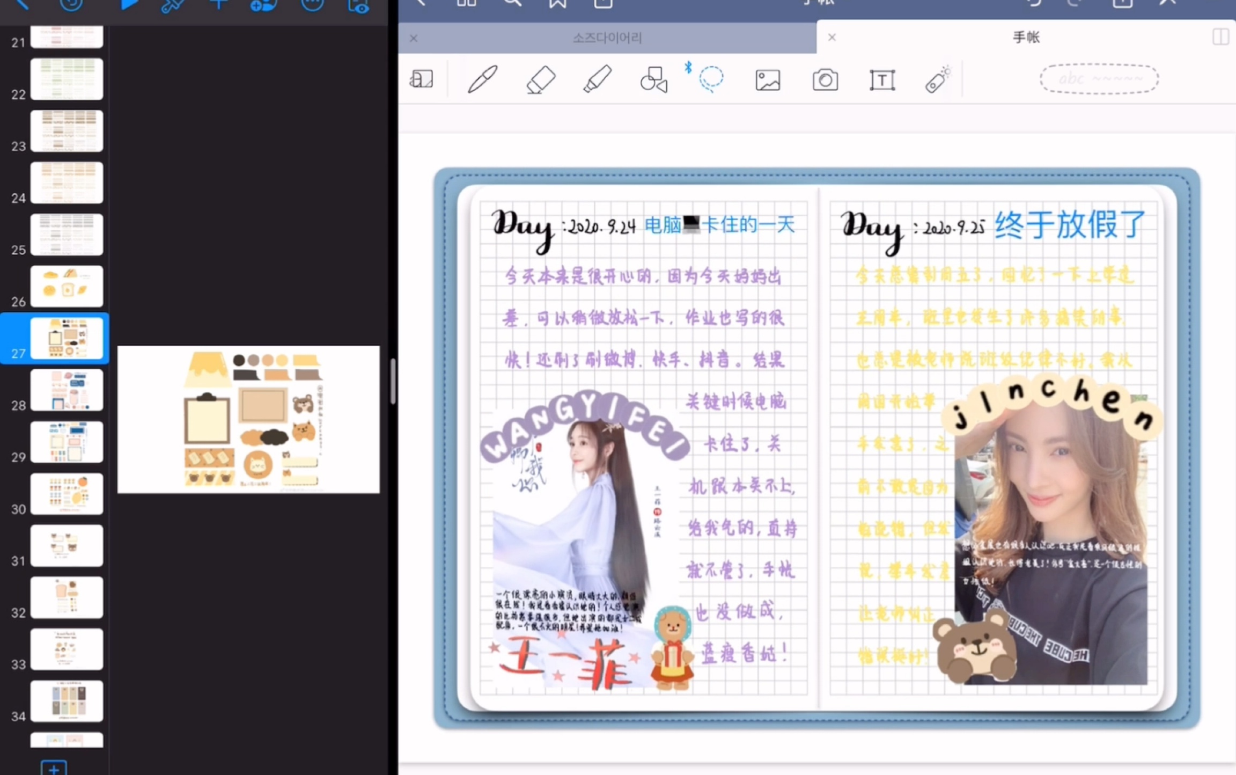Screen dimensions: 1236x775
Task: Open the Camera tool
Action: 825,80
